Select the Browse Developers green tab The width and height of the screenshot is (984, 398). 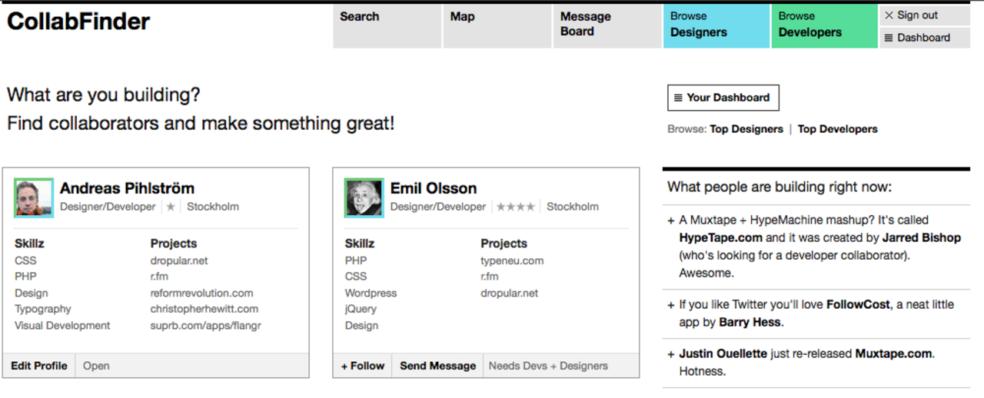pyautogui.click(x=824, y=25)
